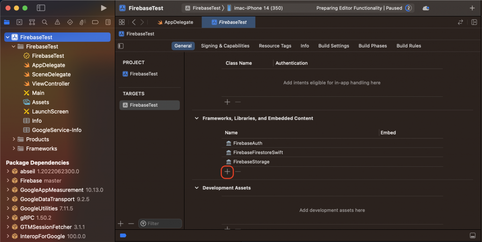Expand the gRPC package
Viewport: 482px width, 242px height.
pyautogui.click(x=8, y=218)
